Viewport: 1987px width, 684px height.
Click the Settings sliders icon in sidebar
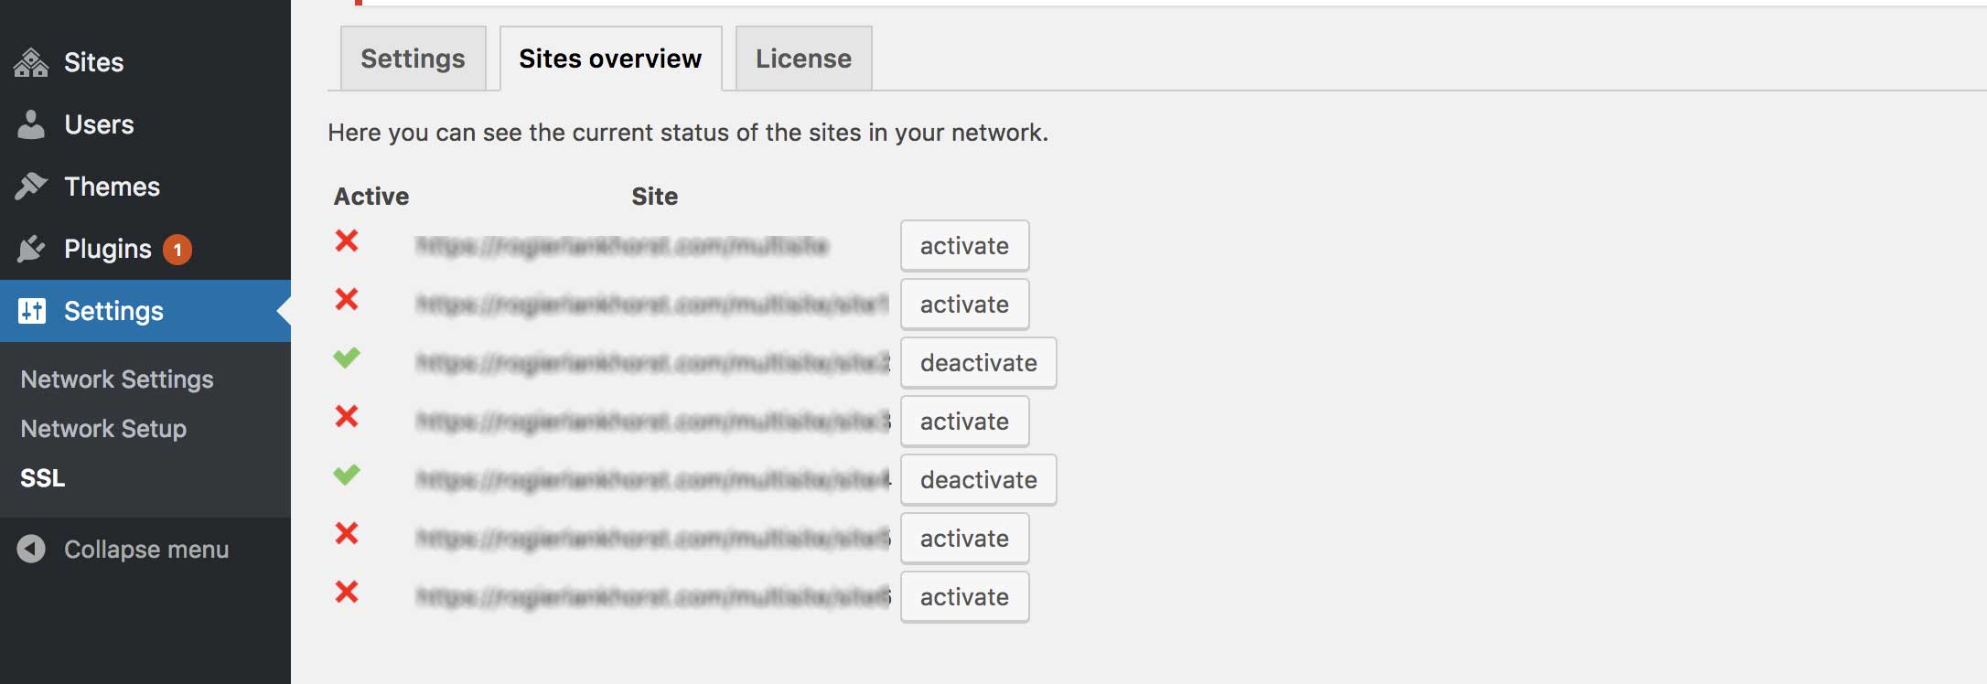31,311
